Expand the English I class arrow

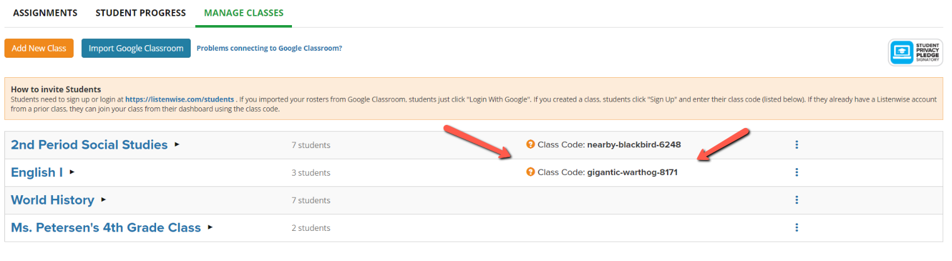point(72,172)
